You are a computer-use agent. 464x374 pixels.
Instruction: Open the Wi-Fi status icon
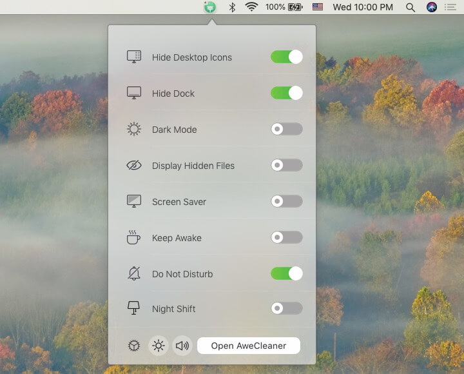click(251, 8)
